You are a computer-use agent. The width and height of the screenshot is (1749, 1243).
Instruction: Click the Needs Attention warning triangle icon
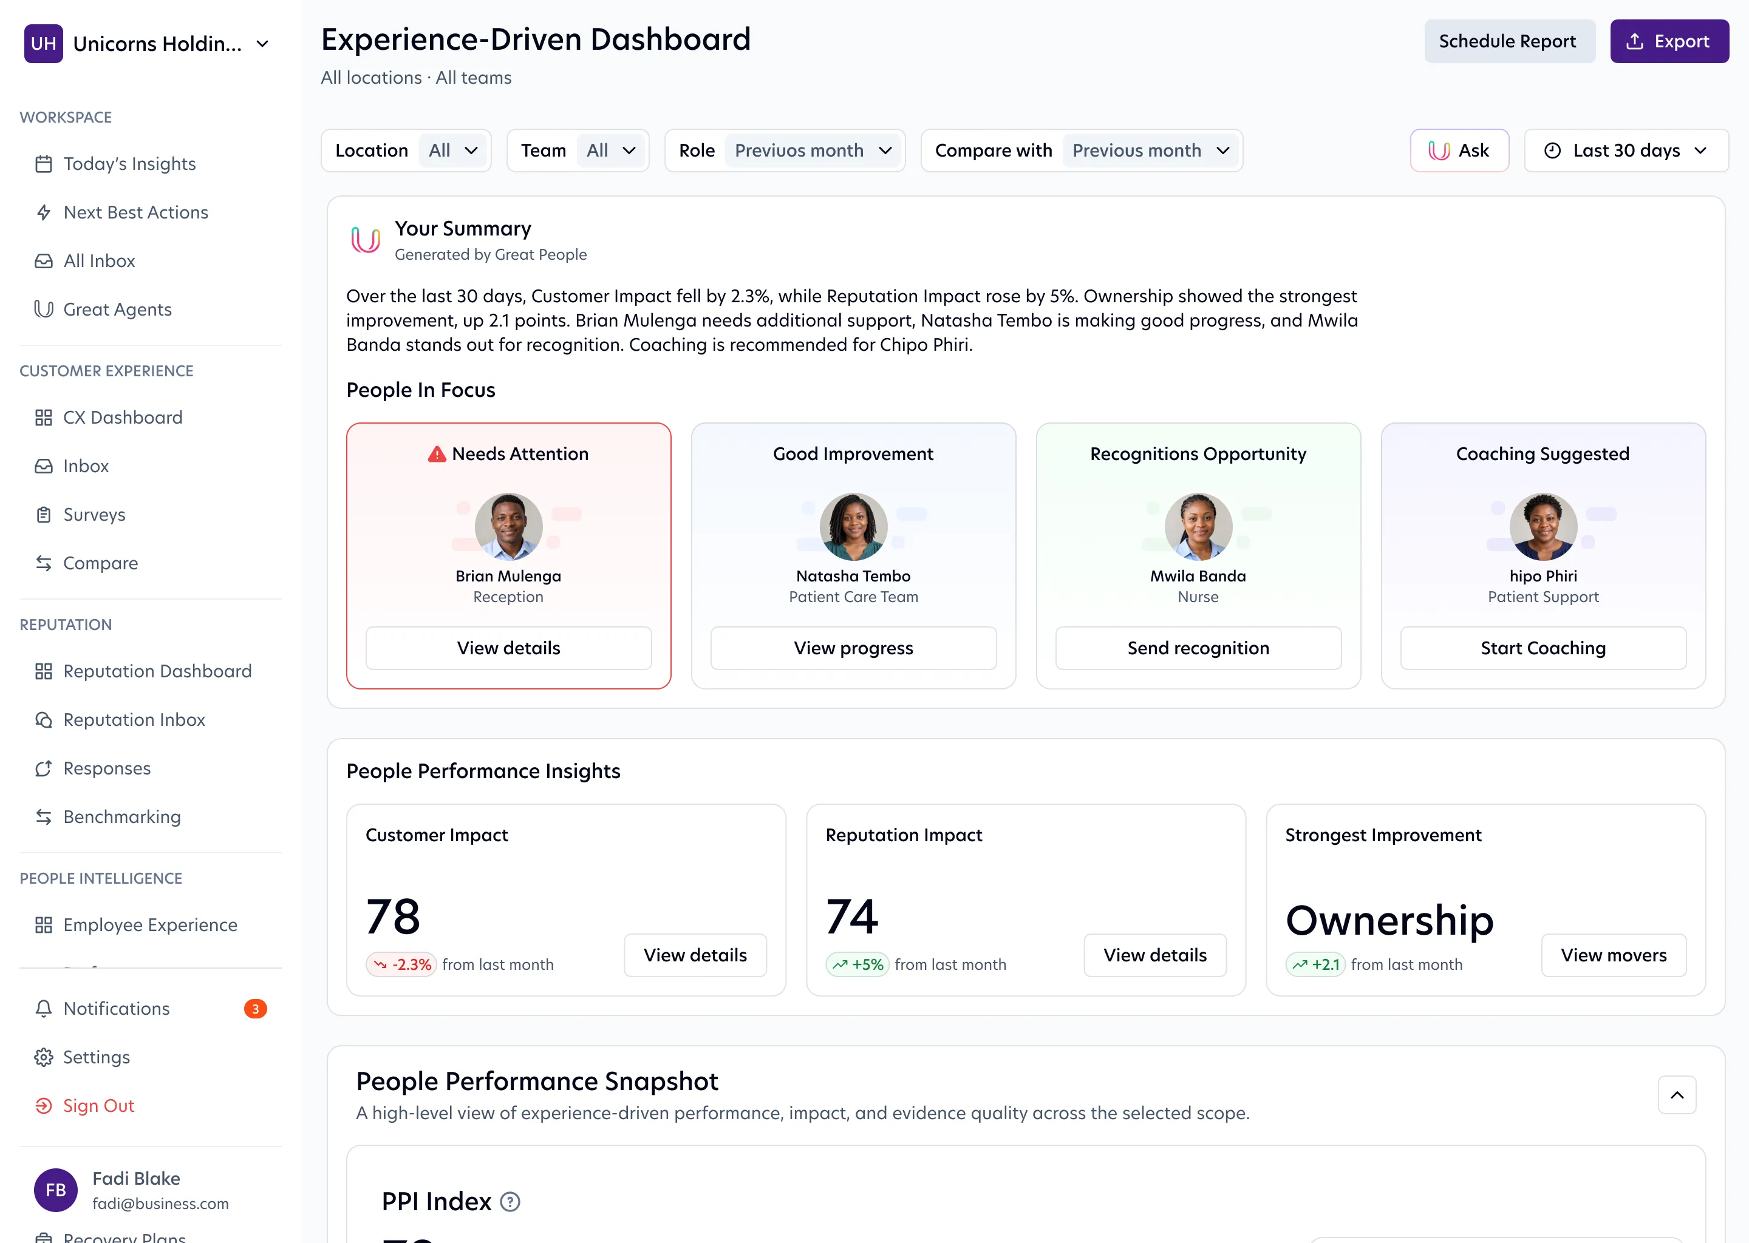[x=437, y=454]
